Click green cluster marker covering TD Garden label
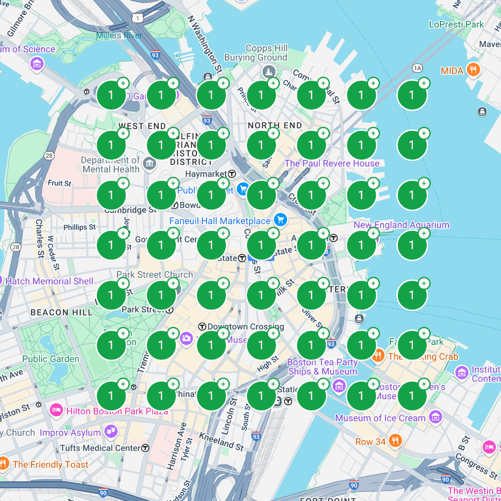The width and height of the screenshot is (501, 501). (x=161, y=95)
